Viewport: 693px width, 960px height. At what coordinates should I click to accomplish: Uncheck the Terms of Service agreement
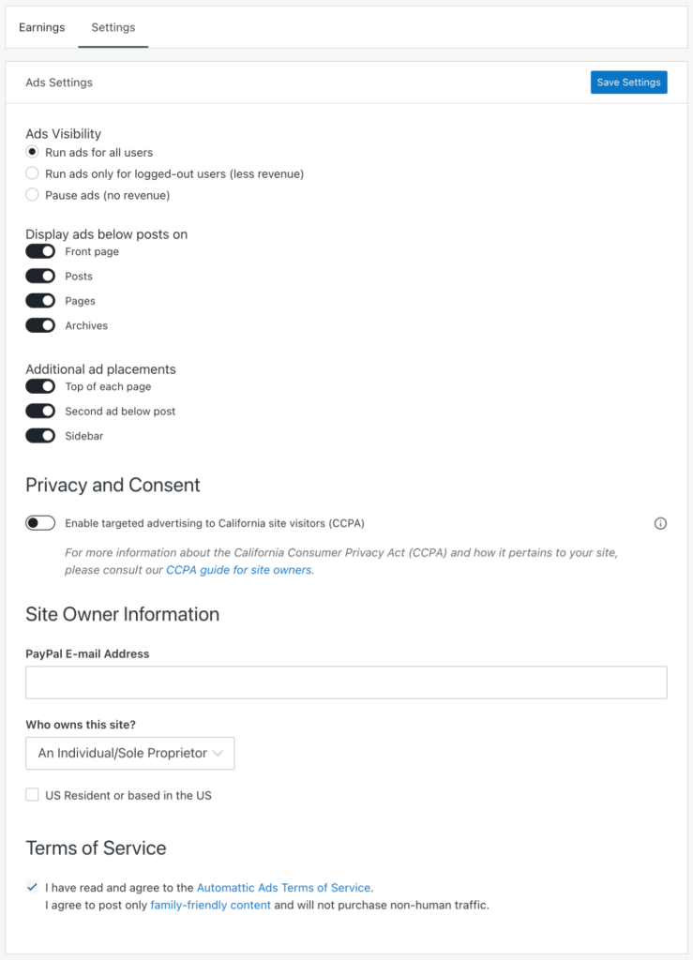(x=32, y=887)
